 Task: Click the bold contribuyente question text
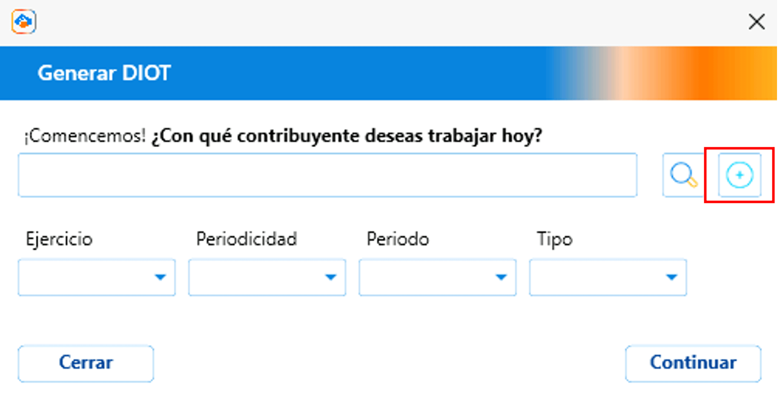(347, 136)
